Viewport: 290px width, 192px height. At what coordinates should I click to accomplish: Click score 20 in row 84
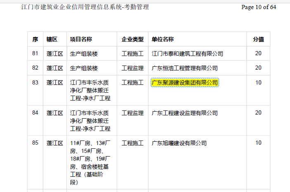coord(258,113)
